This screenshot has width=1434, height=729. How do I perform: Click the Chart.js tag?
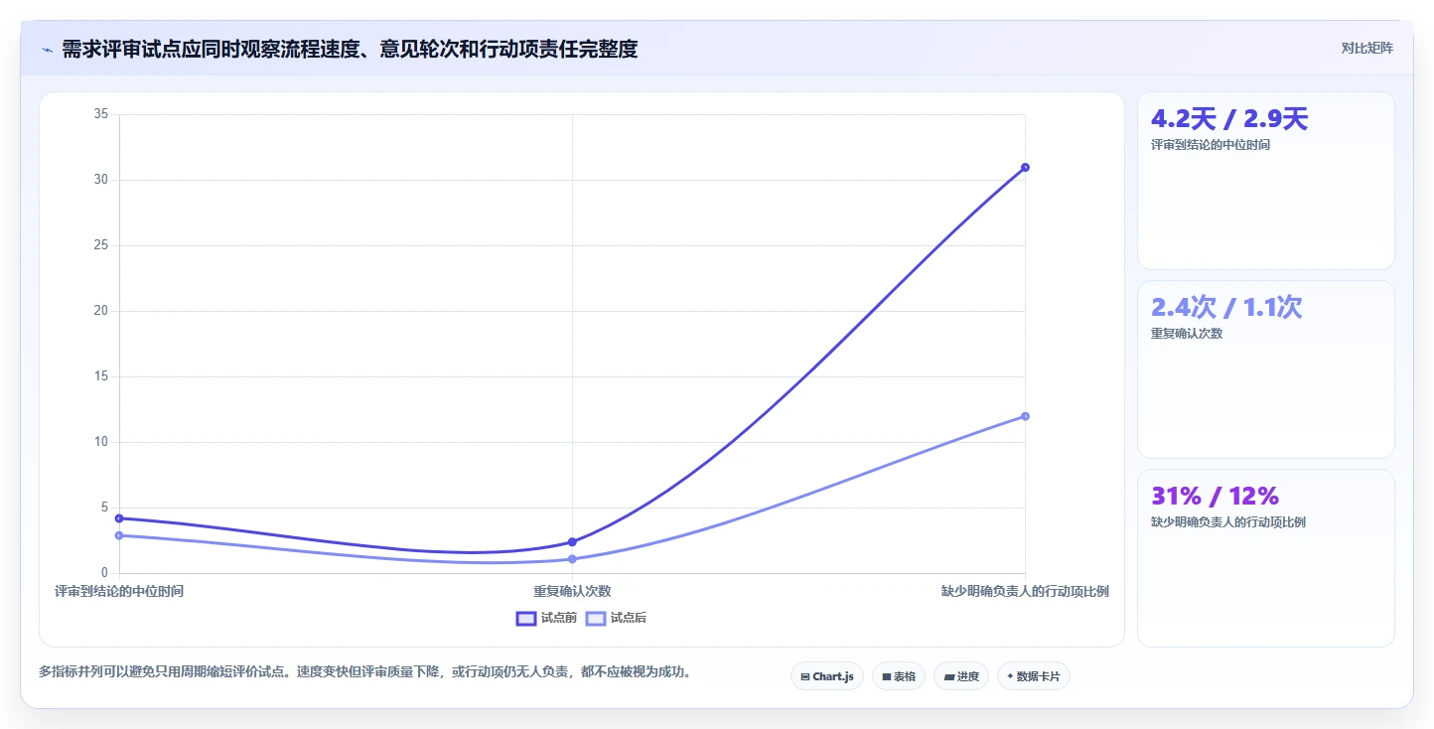(827, 676)
